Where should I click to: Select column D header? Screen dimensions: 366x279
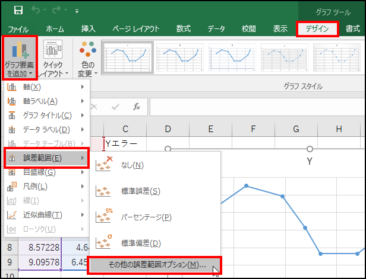[x=168, y=129]
